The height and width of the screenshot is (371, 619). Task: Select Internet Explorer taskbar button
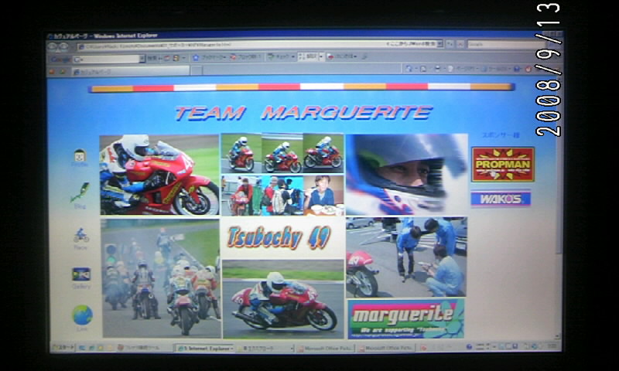(205, 348)
